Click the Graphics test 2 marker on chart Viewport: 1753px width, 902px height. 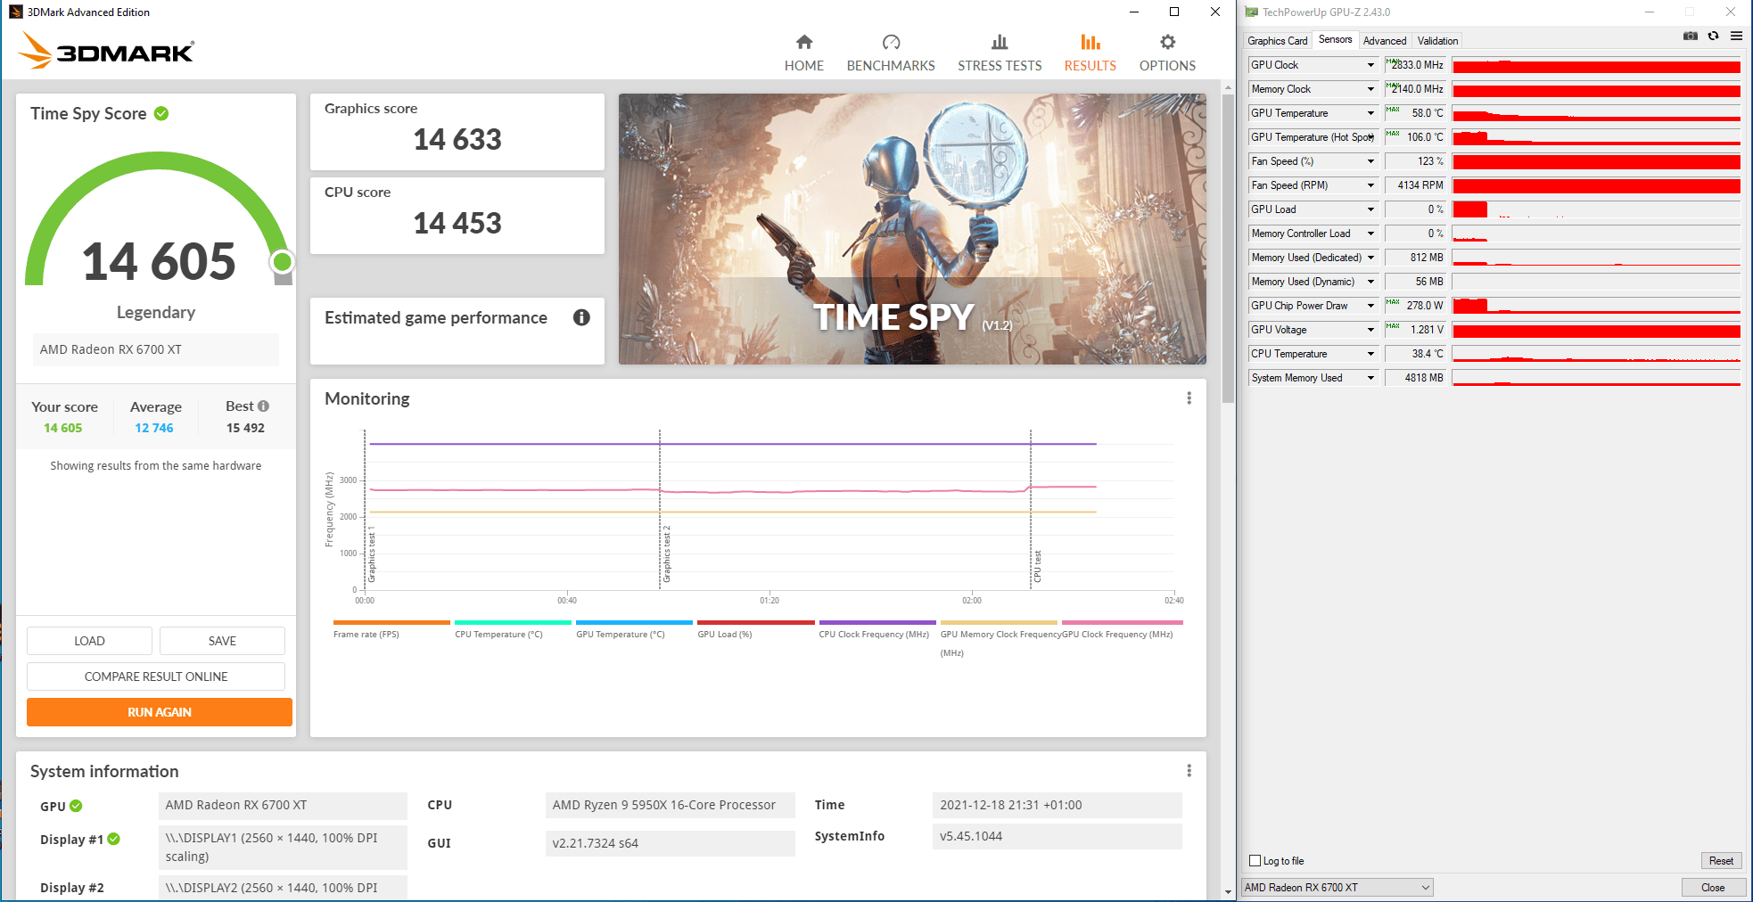pyautogui.click(x=666, y=553)
